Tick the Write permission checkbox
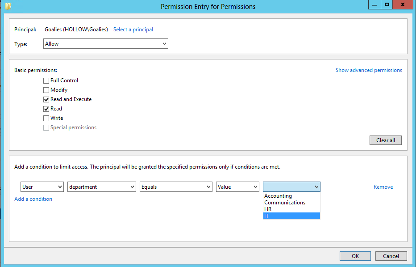Screen dimensions: 416x267 (x=46, y=118)
